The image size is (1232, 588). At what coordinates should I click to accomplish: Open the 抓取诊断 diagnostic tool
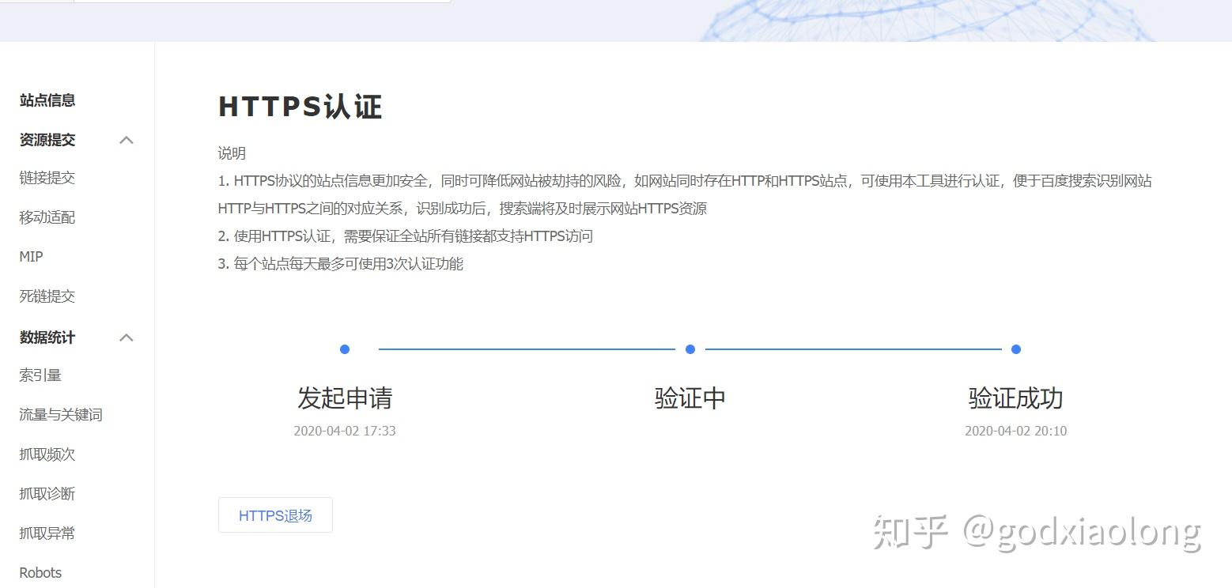pos(47,493)
